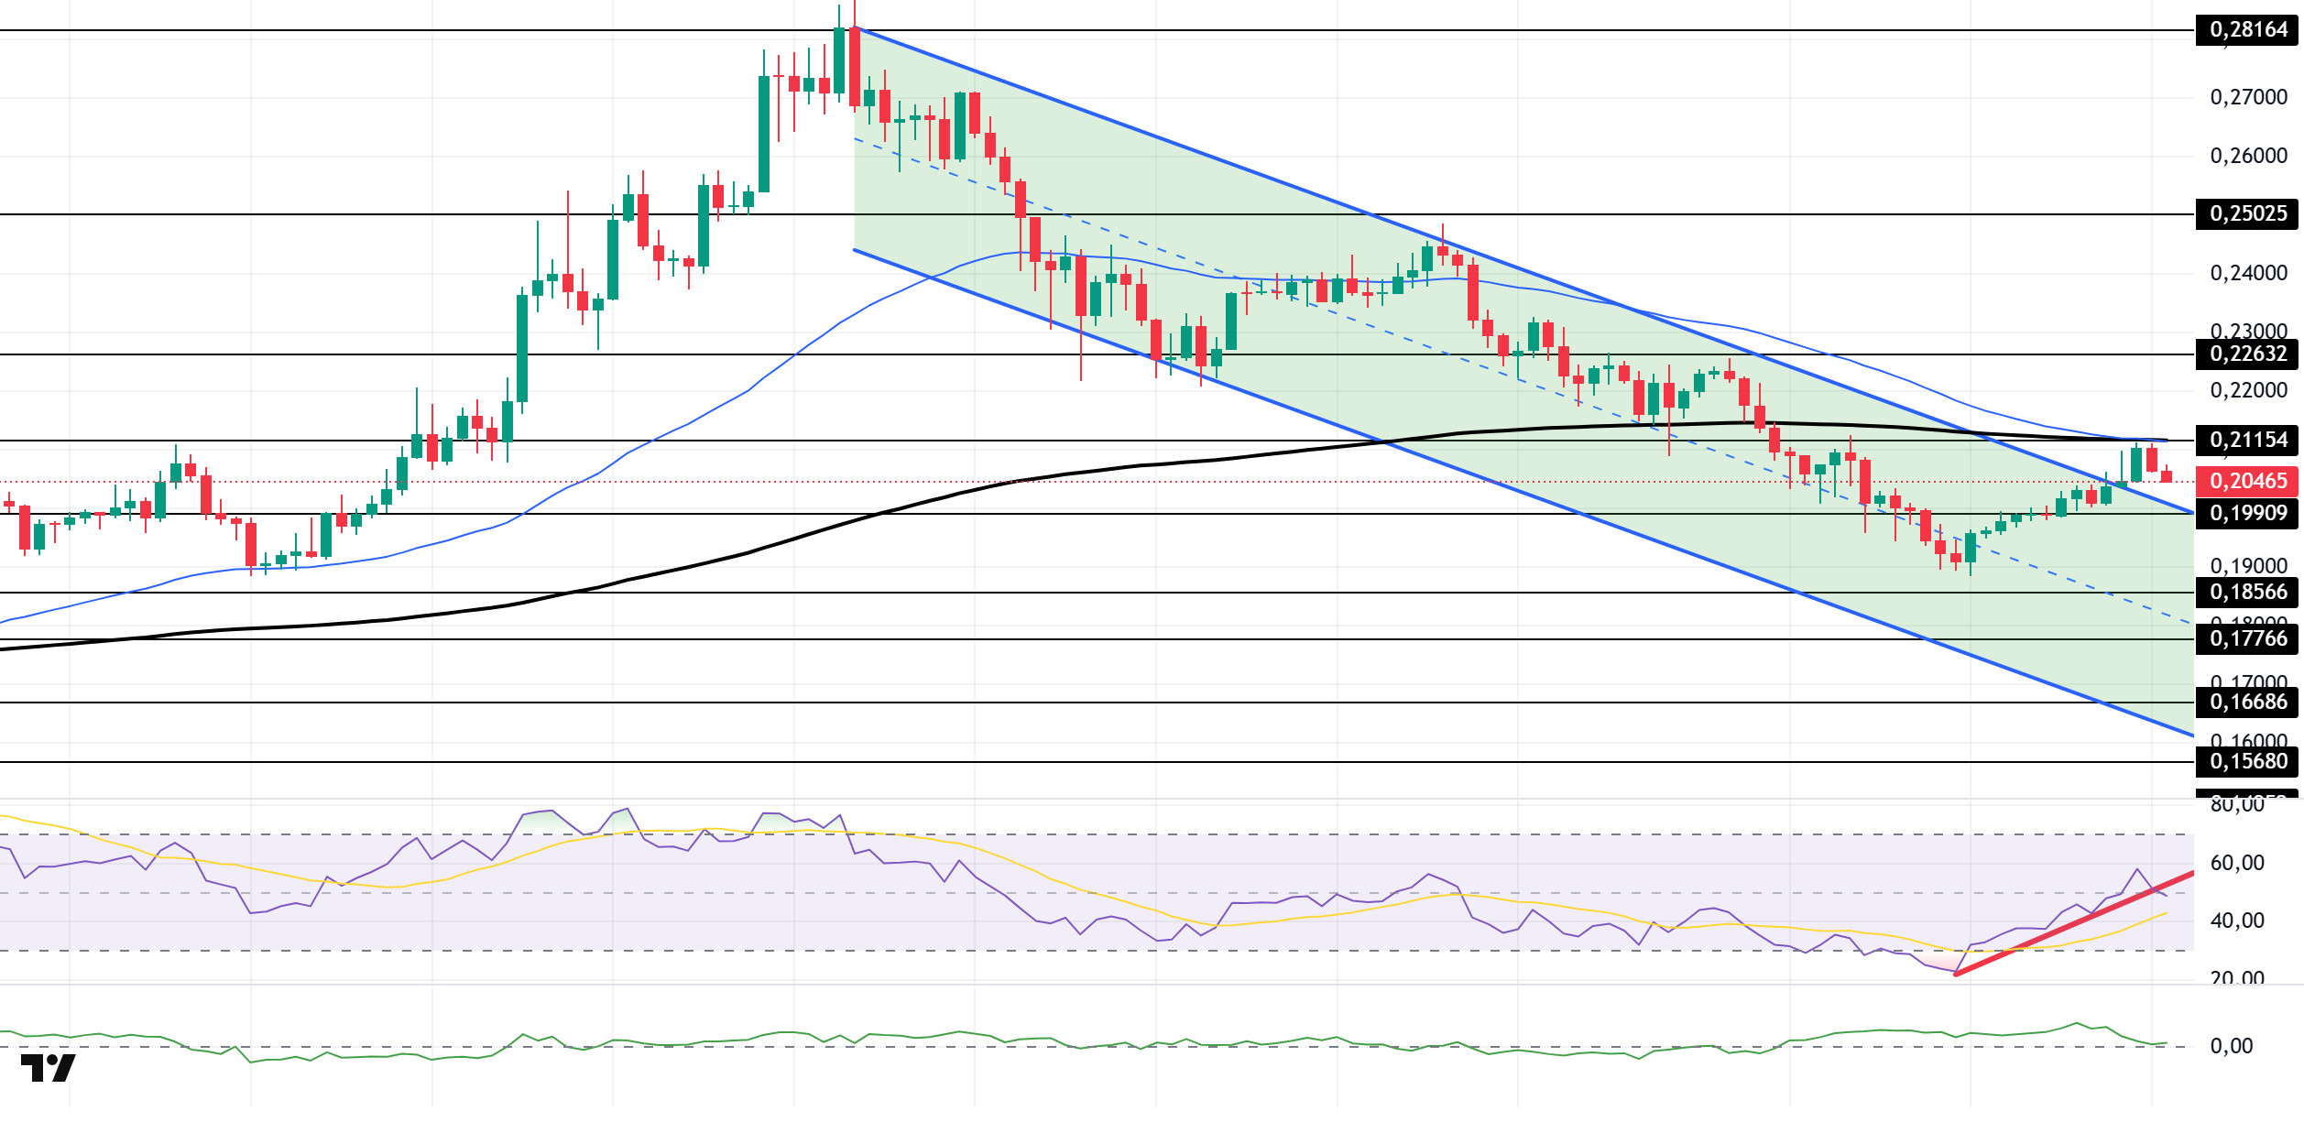This screenshot has height=1122, width=2304.
Task: Click the 0,21154 resistance level label
Action: (x=2247, y=441)
